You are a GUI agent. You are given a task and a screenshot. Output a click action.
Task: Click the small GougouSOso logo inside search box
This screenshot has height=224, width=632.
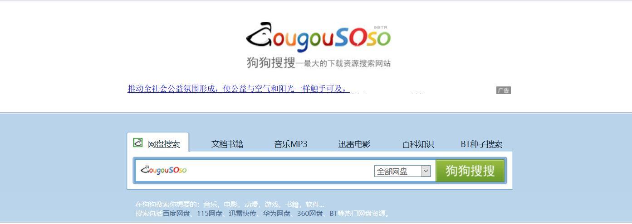164,170
